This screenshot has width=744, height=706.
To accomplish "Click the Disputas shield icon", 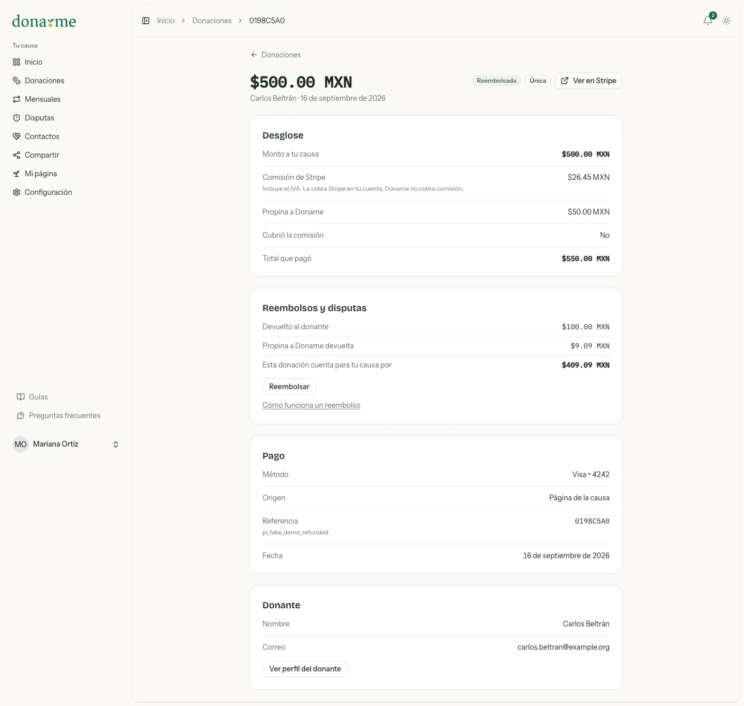I will 17,118.
